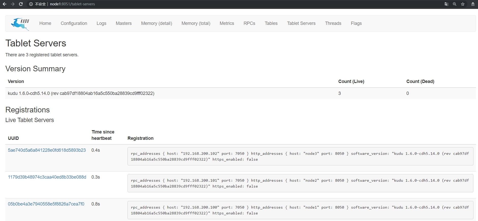Open tablet server UUID 05b0be4a3e7940558e5f8826a7cea7f0
The width and height of the screenshot is (478, 221).
coord(46,204)
